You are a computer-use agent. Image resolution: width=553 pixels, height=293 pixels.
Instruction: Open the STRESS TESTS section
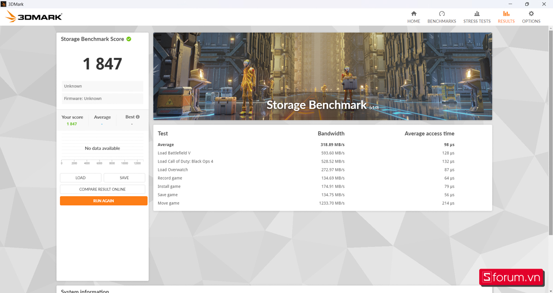click(x=477, y=17)
